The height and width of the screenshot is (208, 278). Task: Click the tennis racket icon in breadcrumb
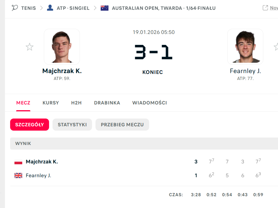coord(15,8)
